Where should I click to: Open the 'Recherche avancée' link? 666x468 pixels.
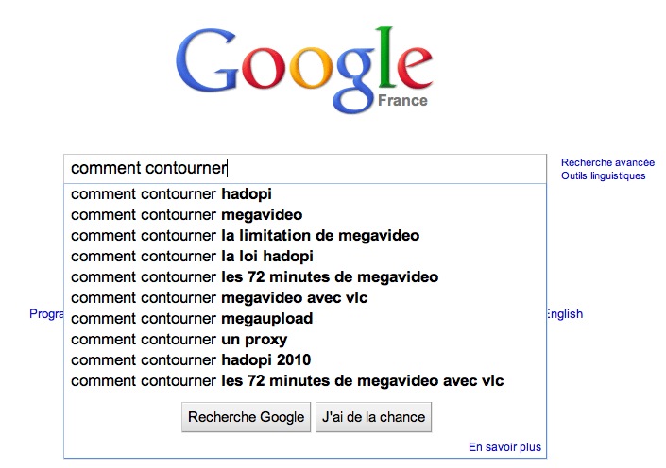point(607,162)
